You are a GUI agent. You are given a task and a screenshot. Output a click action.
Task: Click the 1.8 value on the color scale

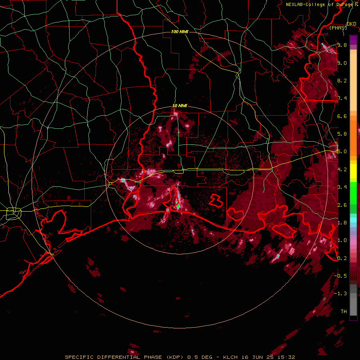342,223
